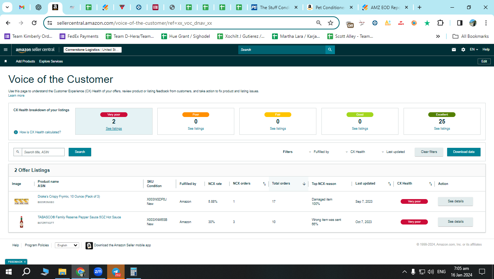Click the Seller Central top search box
Image resolution: width=494 pixels, height=279 pixels.
282,50
